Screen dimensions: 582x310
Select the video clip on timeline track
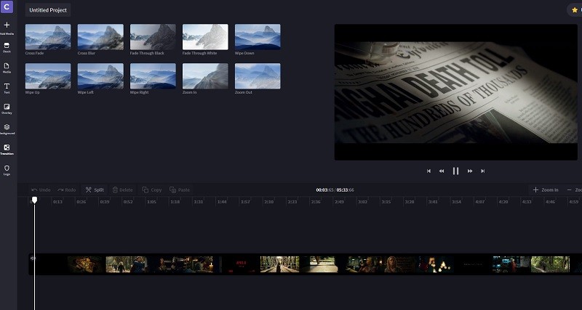(305, 264)
